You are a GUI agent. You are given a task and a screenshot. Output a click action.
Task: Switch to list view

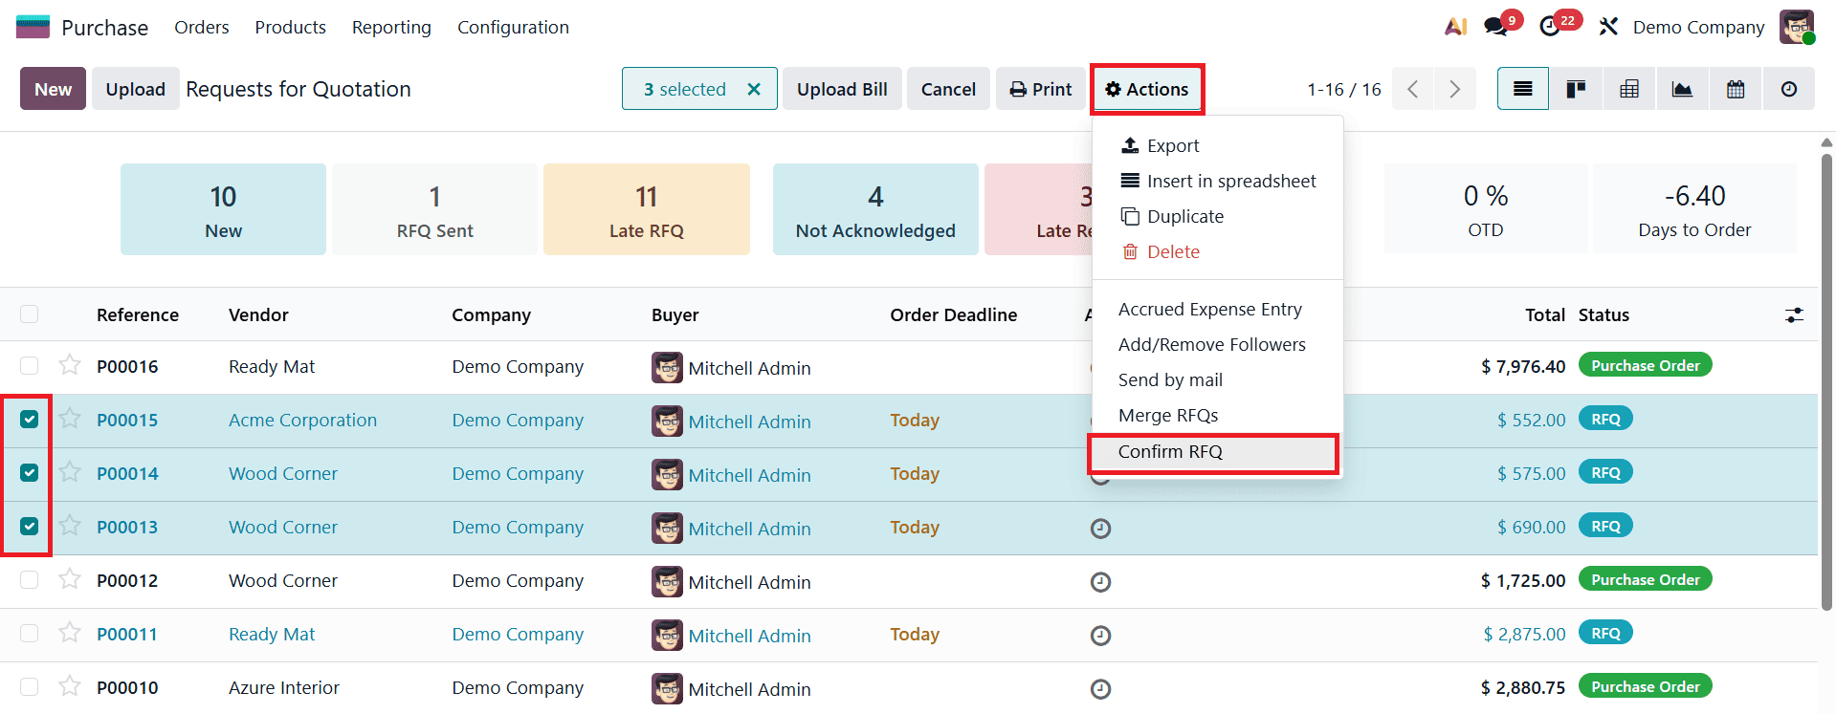1523,89
